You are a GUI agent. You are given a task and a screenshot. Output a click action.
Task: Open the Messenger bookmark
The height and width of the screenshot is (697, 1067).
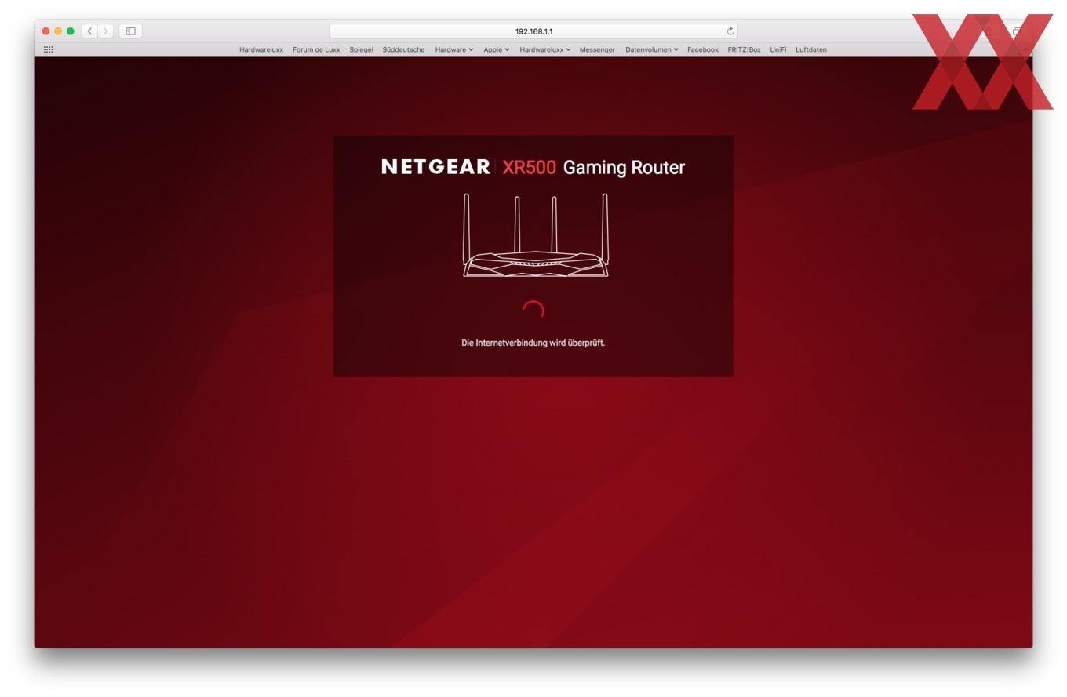click(x=597, y=49)
